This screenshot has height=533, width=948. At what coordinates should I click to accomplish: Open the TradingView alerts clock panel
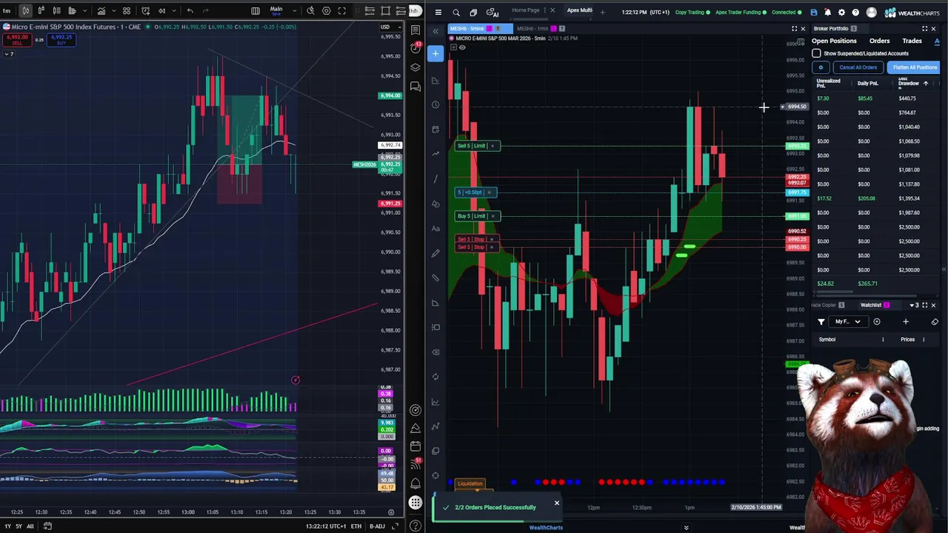point(415,47)
